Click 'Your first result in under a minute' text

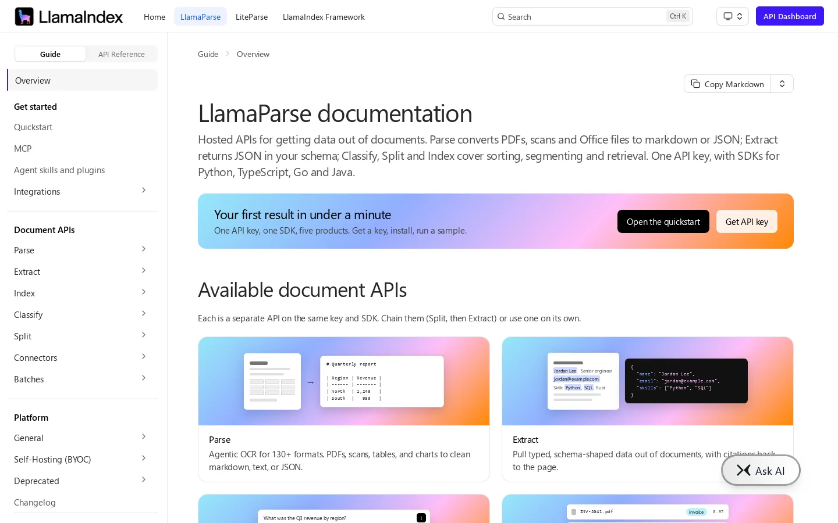303,214
